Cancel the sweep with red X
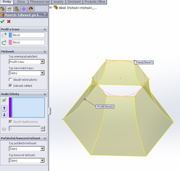This screenshot has height=171, width=180. (x=9, y=21)
